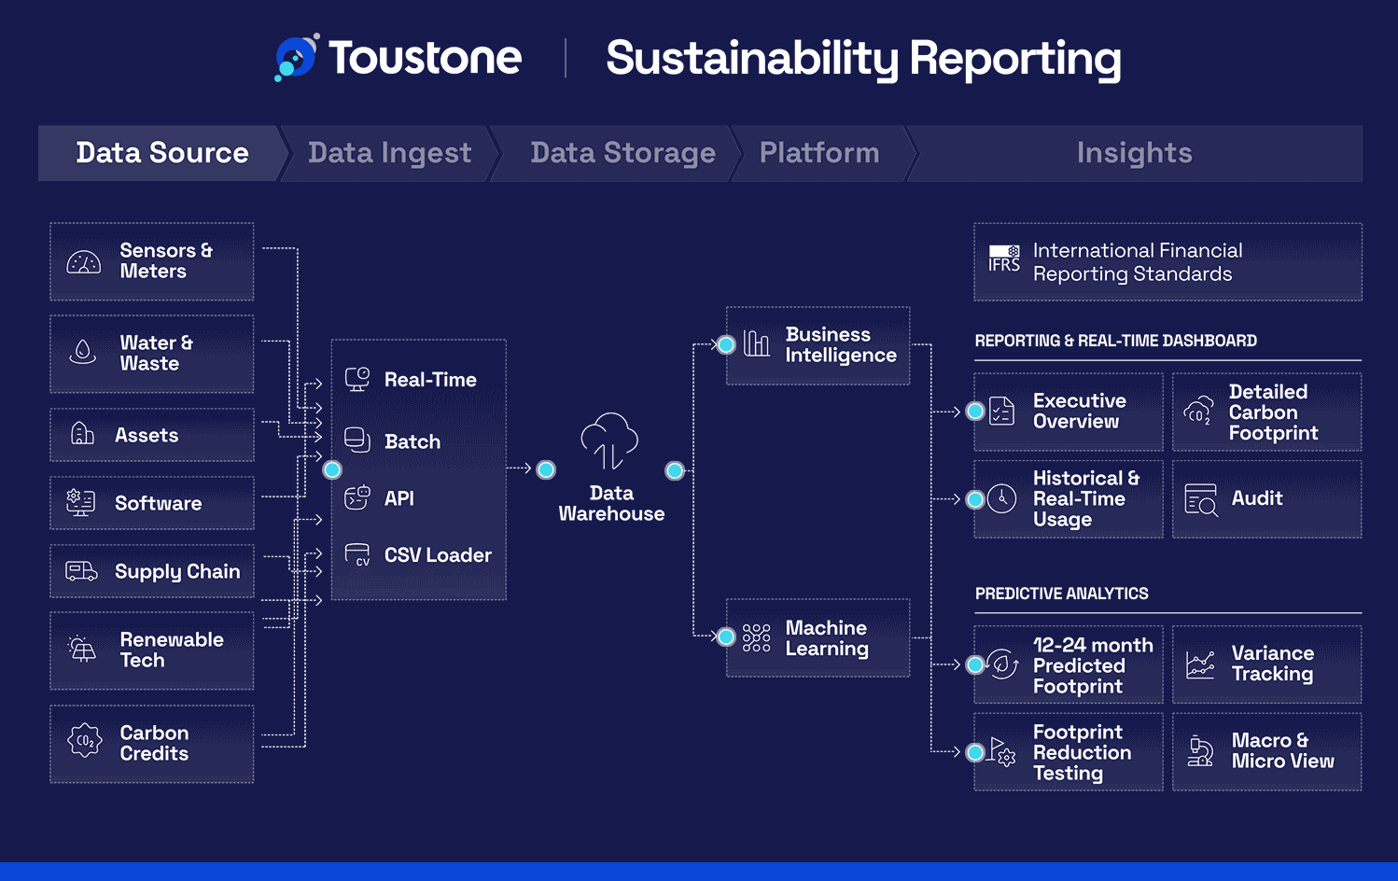Viewport: 1398px width, 881px height.
Task: Select the Carbon Credits label
Action: click(154, 744)
